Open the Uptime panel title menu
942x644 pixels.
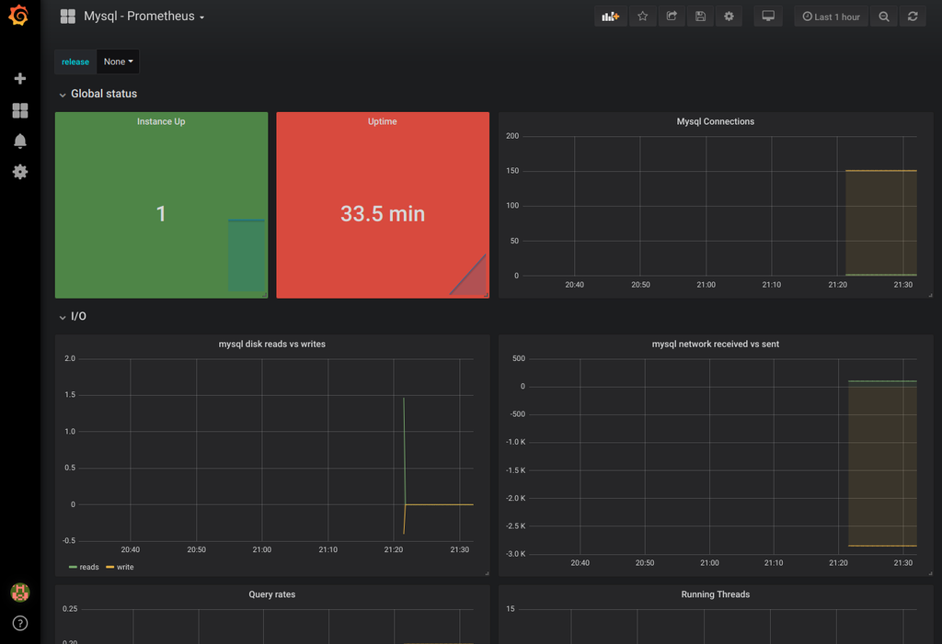382,121
